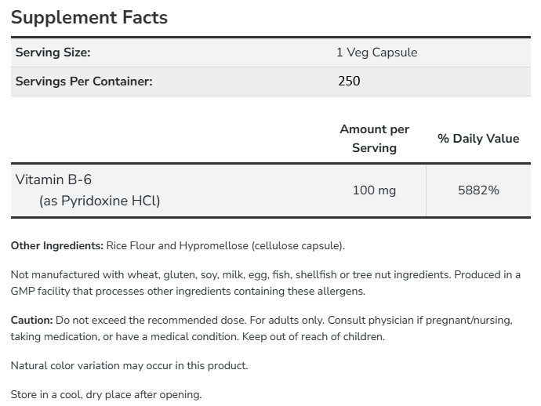Click the 1 Veg Capsule value

376,53
